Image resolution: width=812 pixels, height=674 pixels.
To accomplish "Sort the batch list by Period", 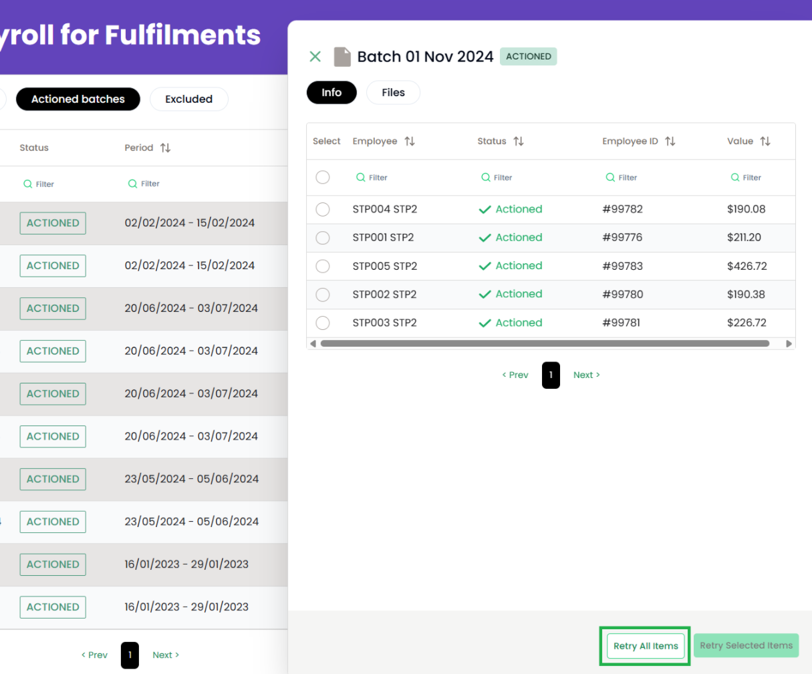I will pyautogui.click(x=165, y=148).
